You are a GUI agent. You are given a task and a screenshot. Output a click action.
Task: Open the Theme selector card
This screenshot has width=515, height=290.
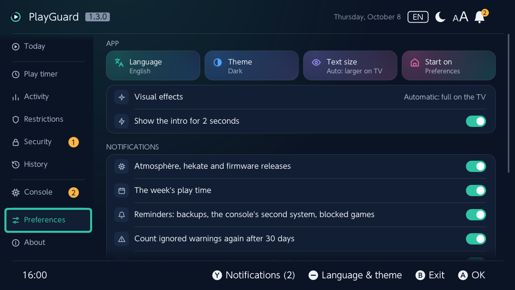pos(251,66)
